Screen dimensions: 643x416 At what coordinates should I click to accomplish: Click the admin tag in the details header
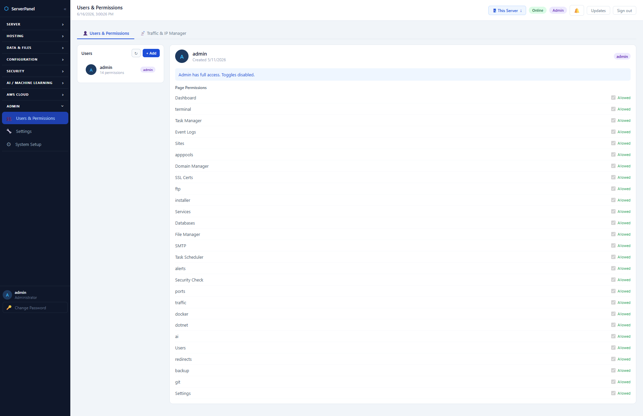[x=622, y=57]
